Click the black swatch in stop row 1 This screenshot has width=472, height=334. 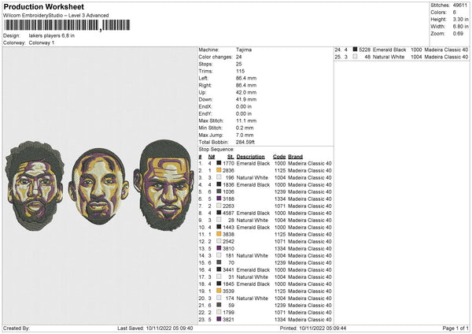[219, 163]
